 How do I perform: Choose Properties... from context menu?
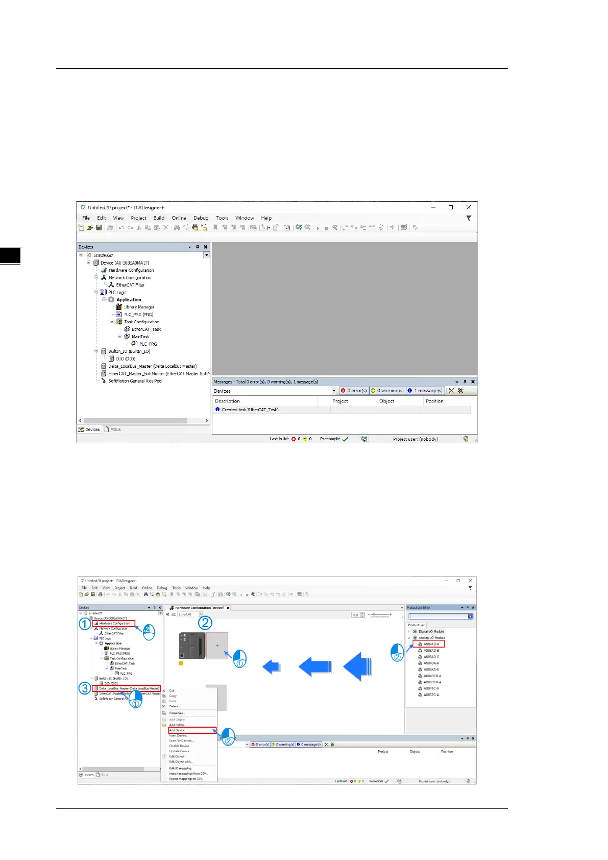177,713
